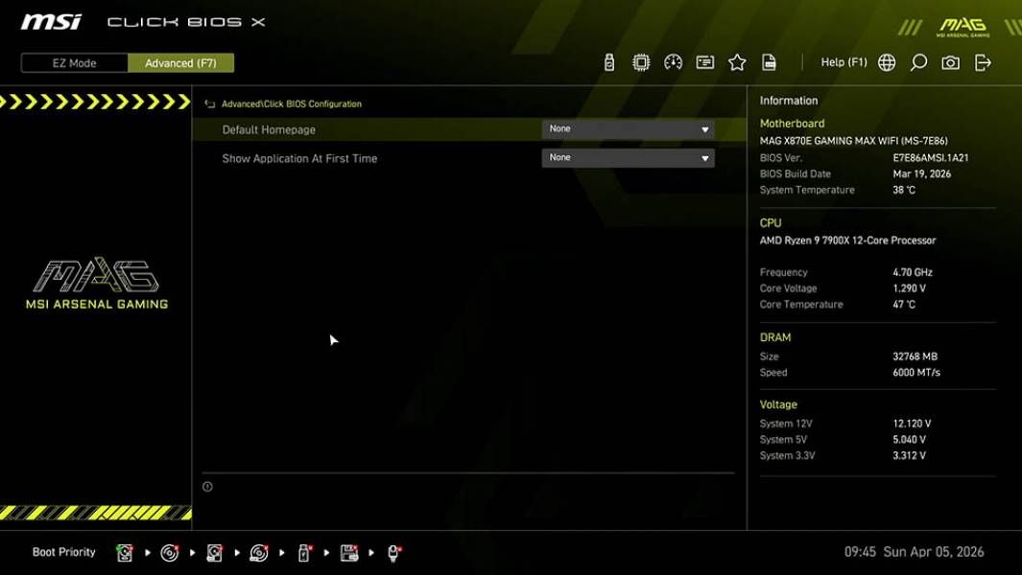
Task: Open the Default Homepage dropdown
Action: pos(629,128)
